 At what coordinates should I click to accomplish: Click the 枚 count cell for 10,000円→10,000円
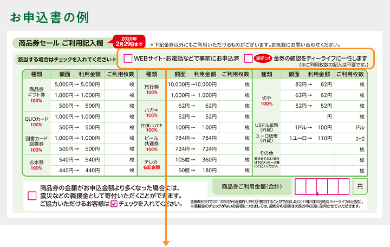pyautogui.click(x=236, y=84)
